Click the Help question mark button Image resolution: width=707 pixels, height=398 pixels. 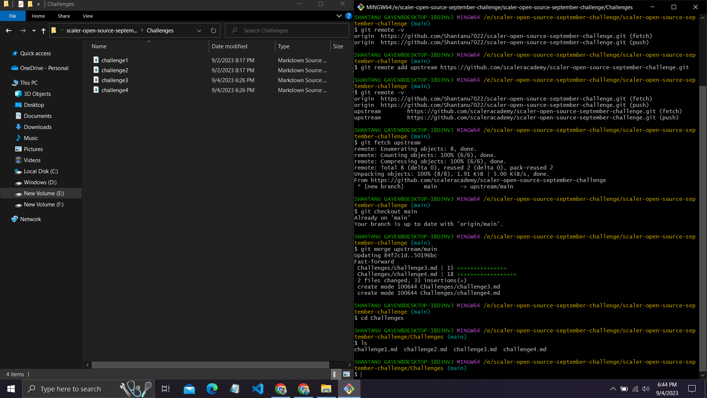click(348, 16)
